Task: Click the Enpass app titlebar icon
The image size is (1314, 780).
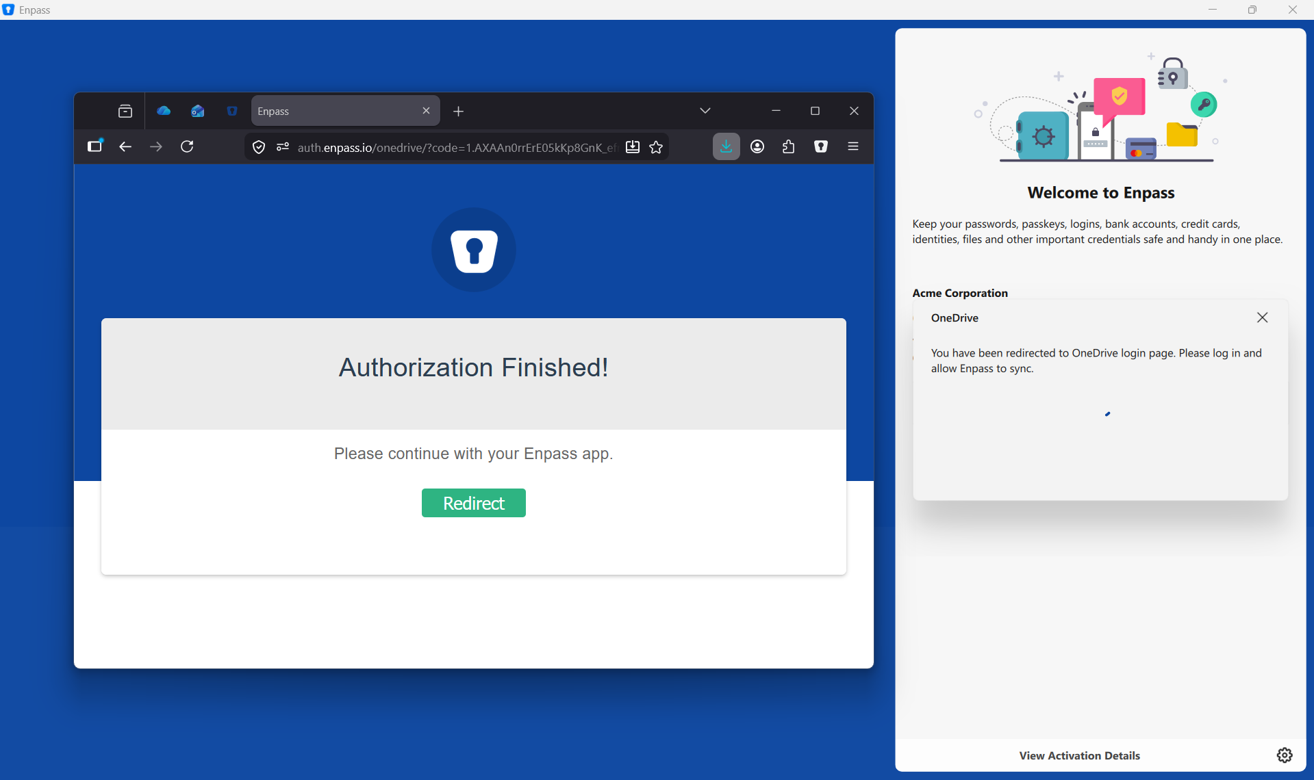Action: (x=8, y=10)
